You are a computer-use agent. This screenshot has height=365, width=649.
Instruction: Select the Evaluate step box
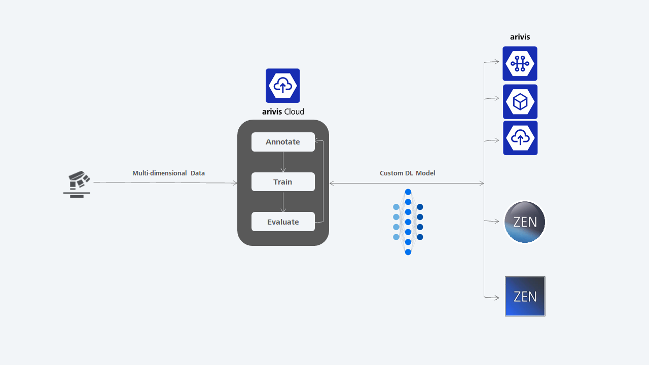[283, 222]
